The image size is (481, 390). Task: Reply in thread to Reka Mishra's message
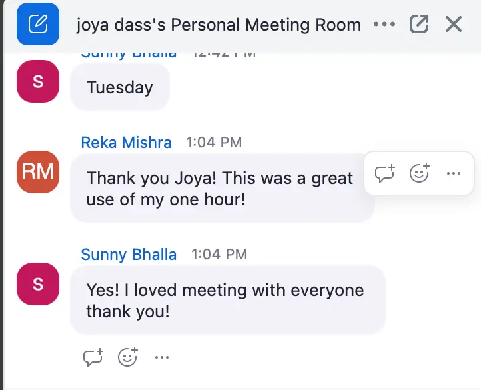385,174
